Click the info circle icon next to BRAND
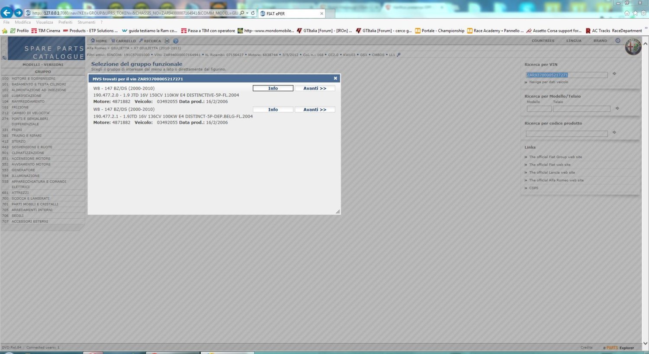This screenshot has width=649, height=354. (618, 41)
